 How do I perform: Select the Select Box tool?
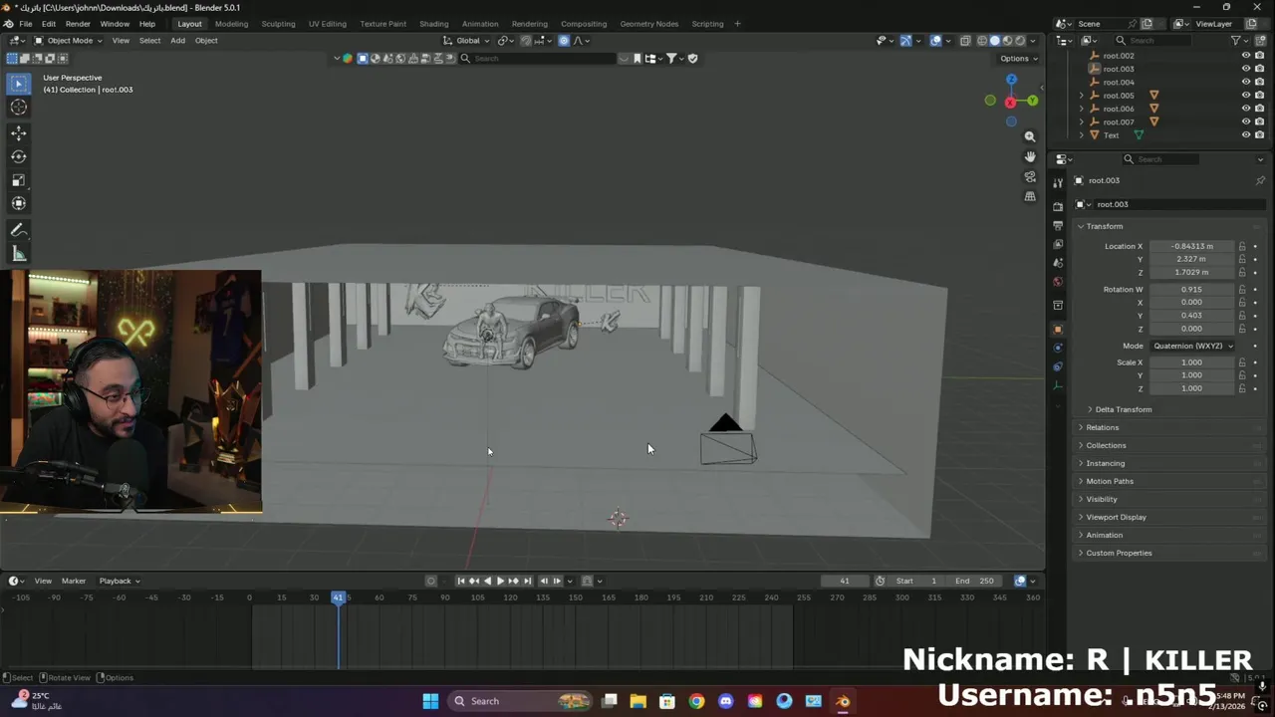(x=19, y=84)
